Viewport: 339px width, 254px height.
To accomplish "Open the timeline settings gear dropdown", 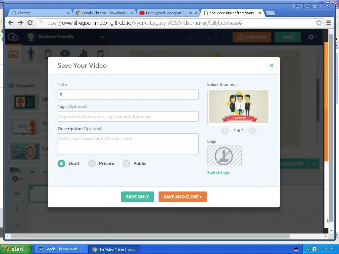I will coord(17,179).
